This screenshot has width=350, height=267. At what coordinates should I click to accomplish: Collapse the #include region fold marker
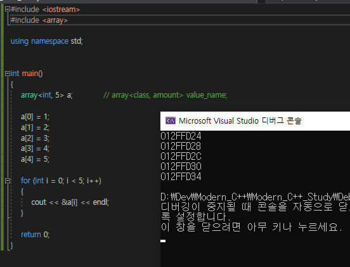8,9
